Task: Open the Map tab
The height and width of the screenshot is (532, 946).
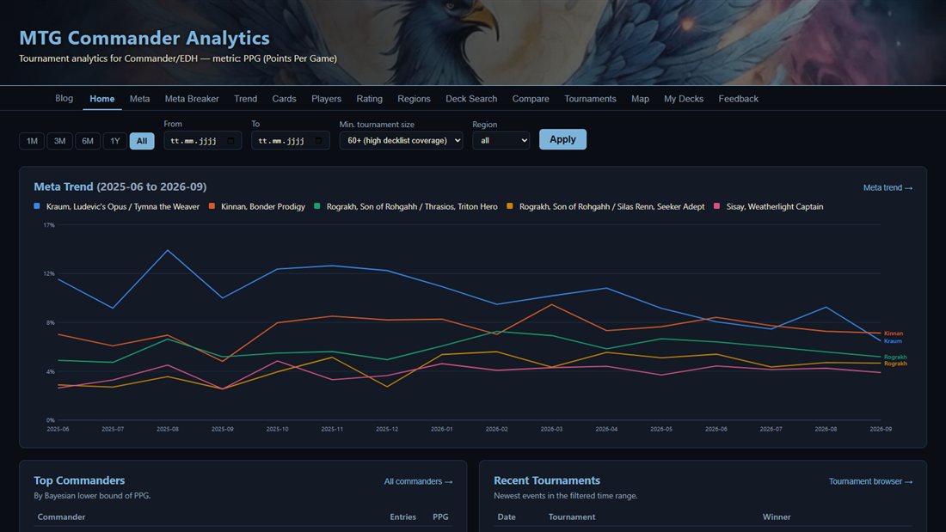Action: [640, 99]
